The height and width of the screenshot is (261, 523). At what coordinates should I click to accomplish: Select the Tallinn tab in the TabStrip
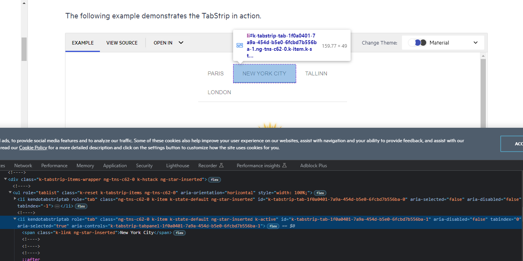point(316,73)
